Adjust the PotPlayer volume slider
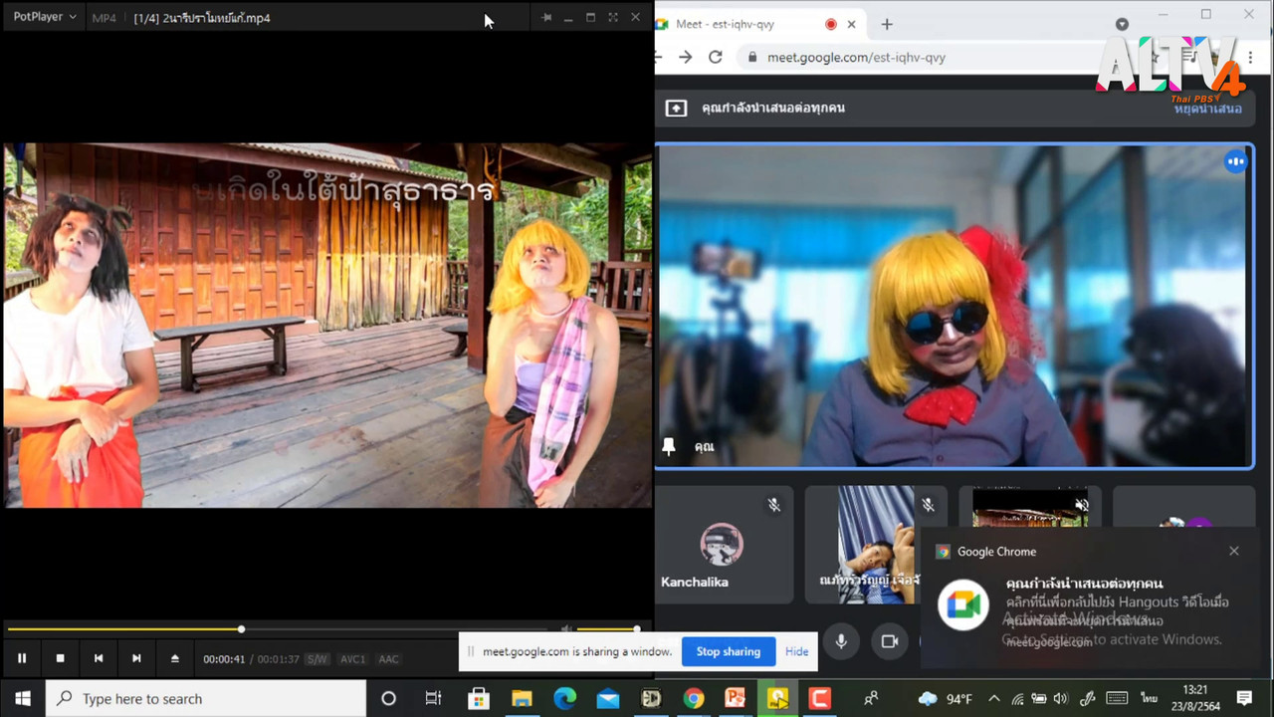 [607, 629]
